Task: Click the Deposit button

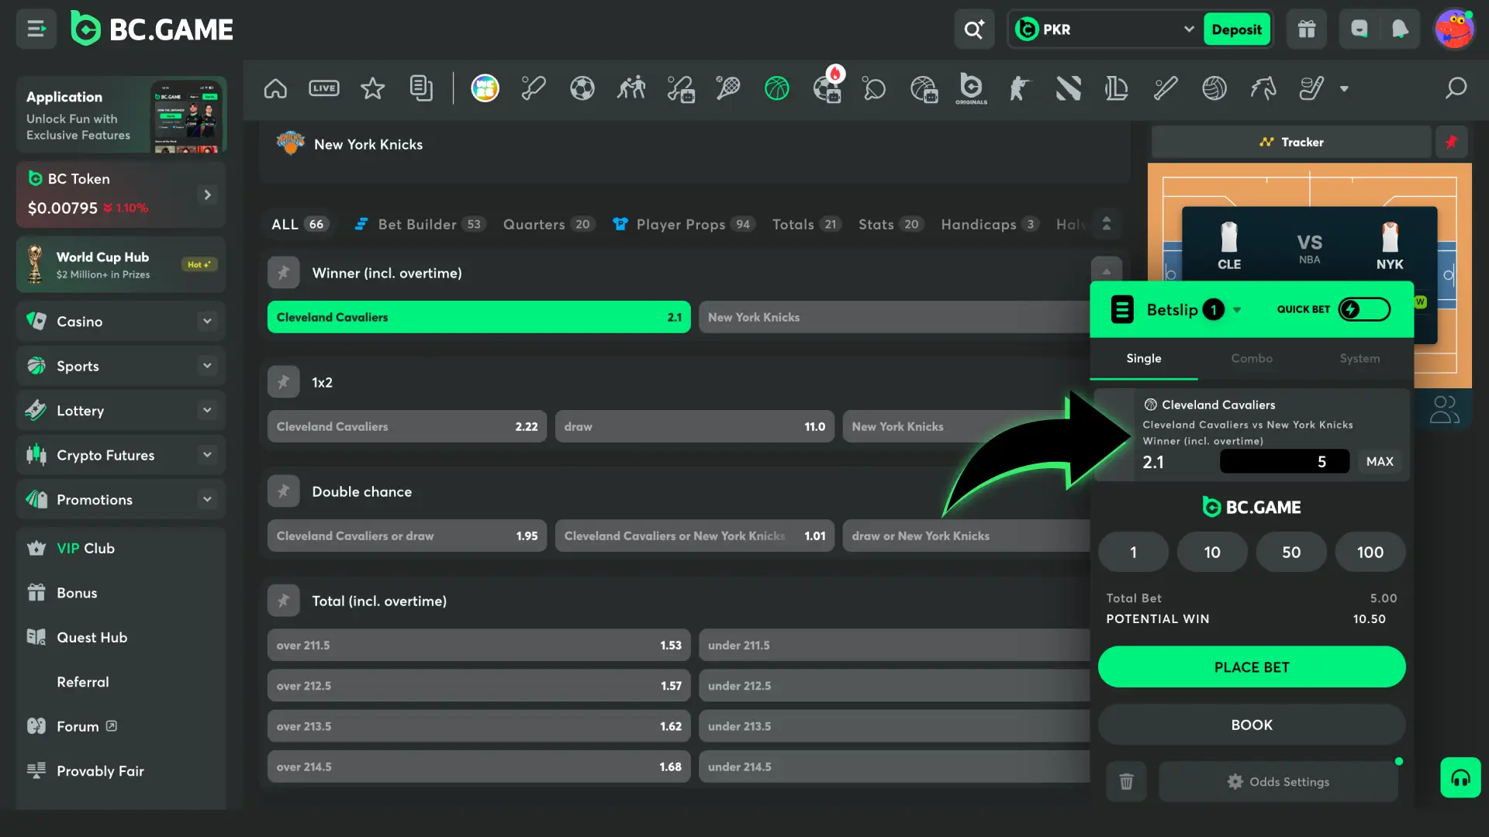Action: (1237, 29)
